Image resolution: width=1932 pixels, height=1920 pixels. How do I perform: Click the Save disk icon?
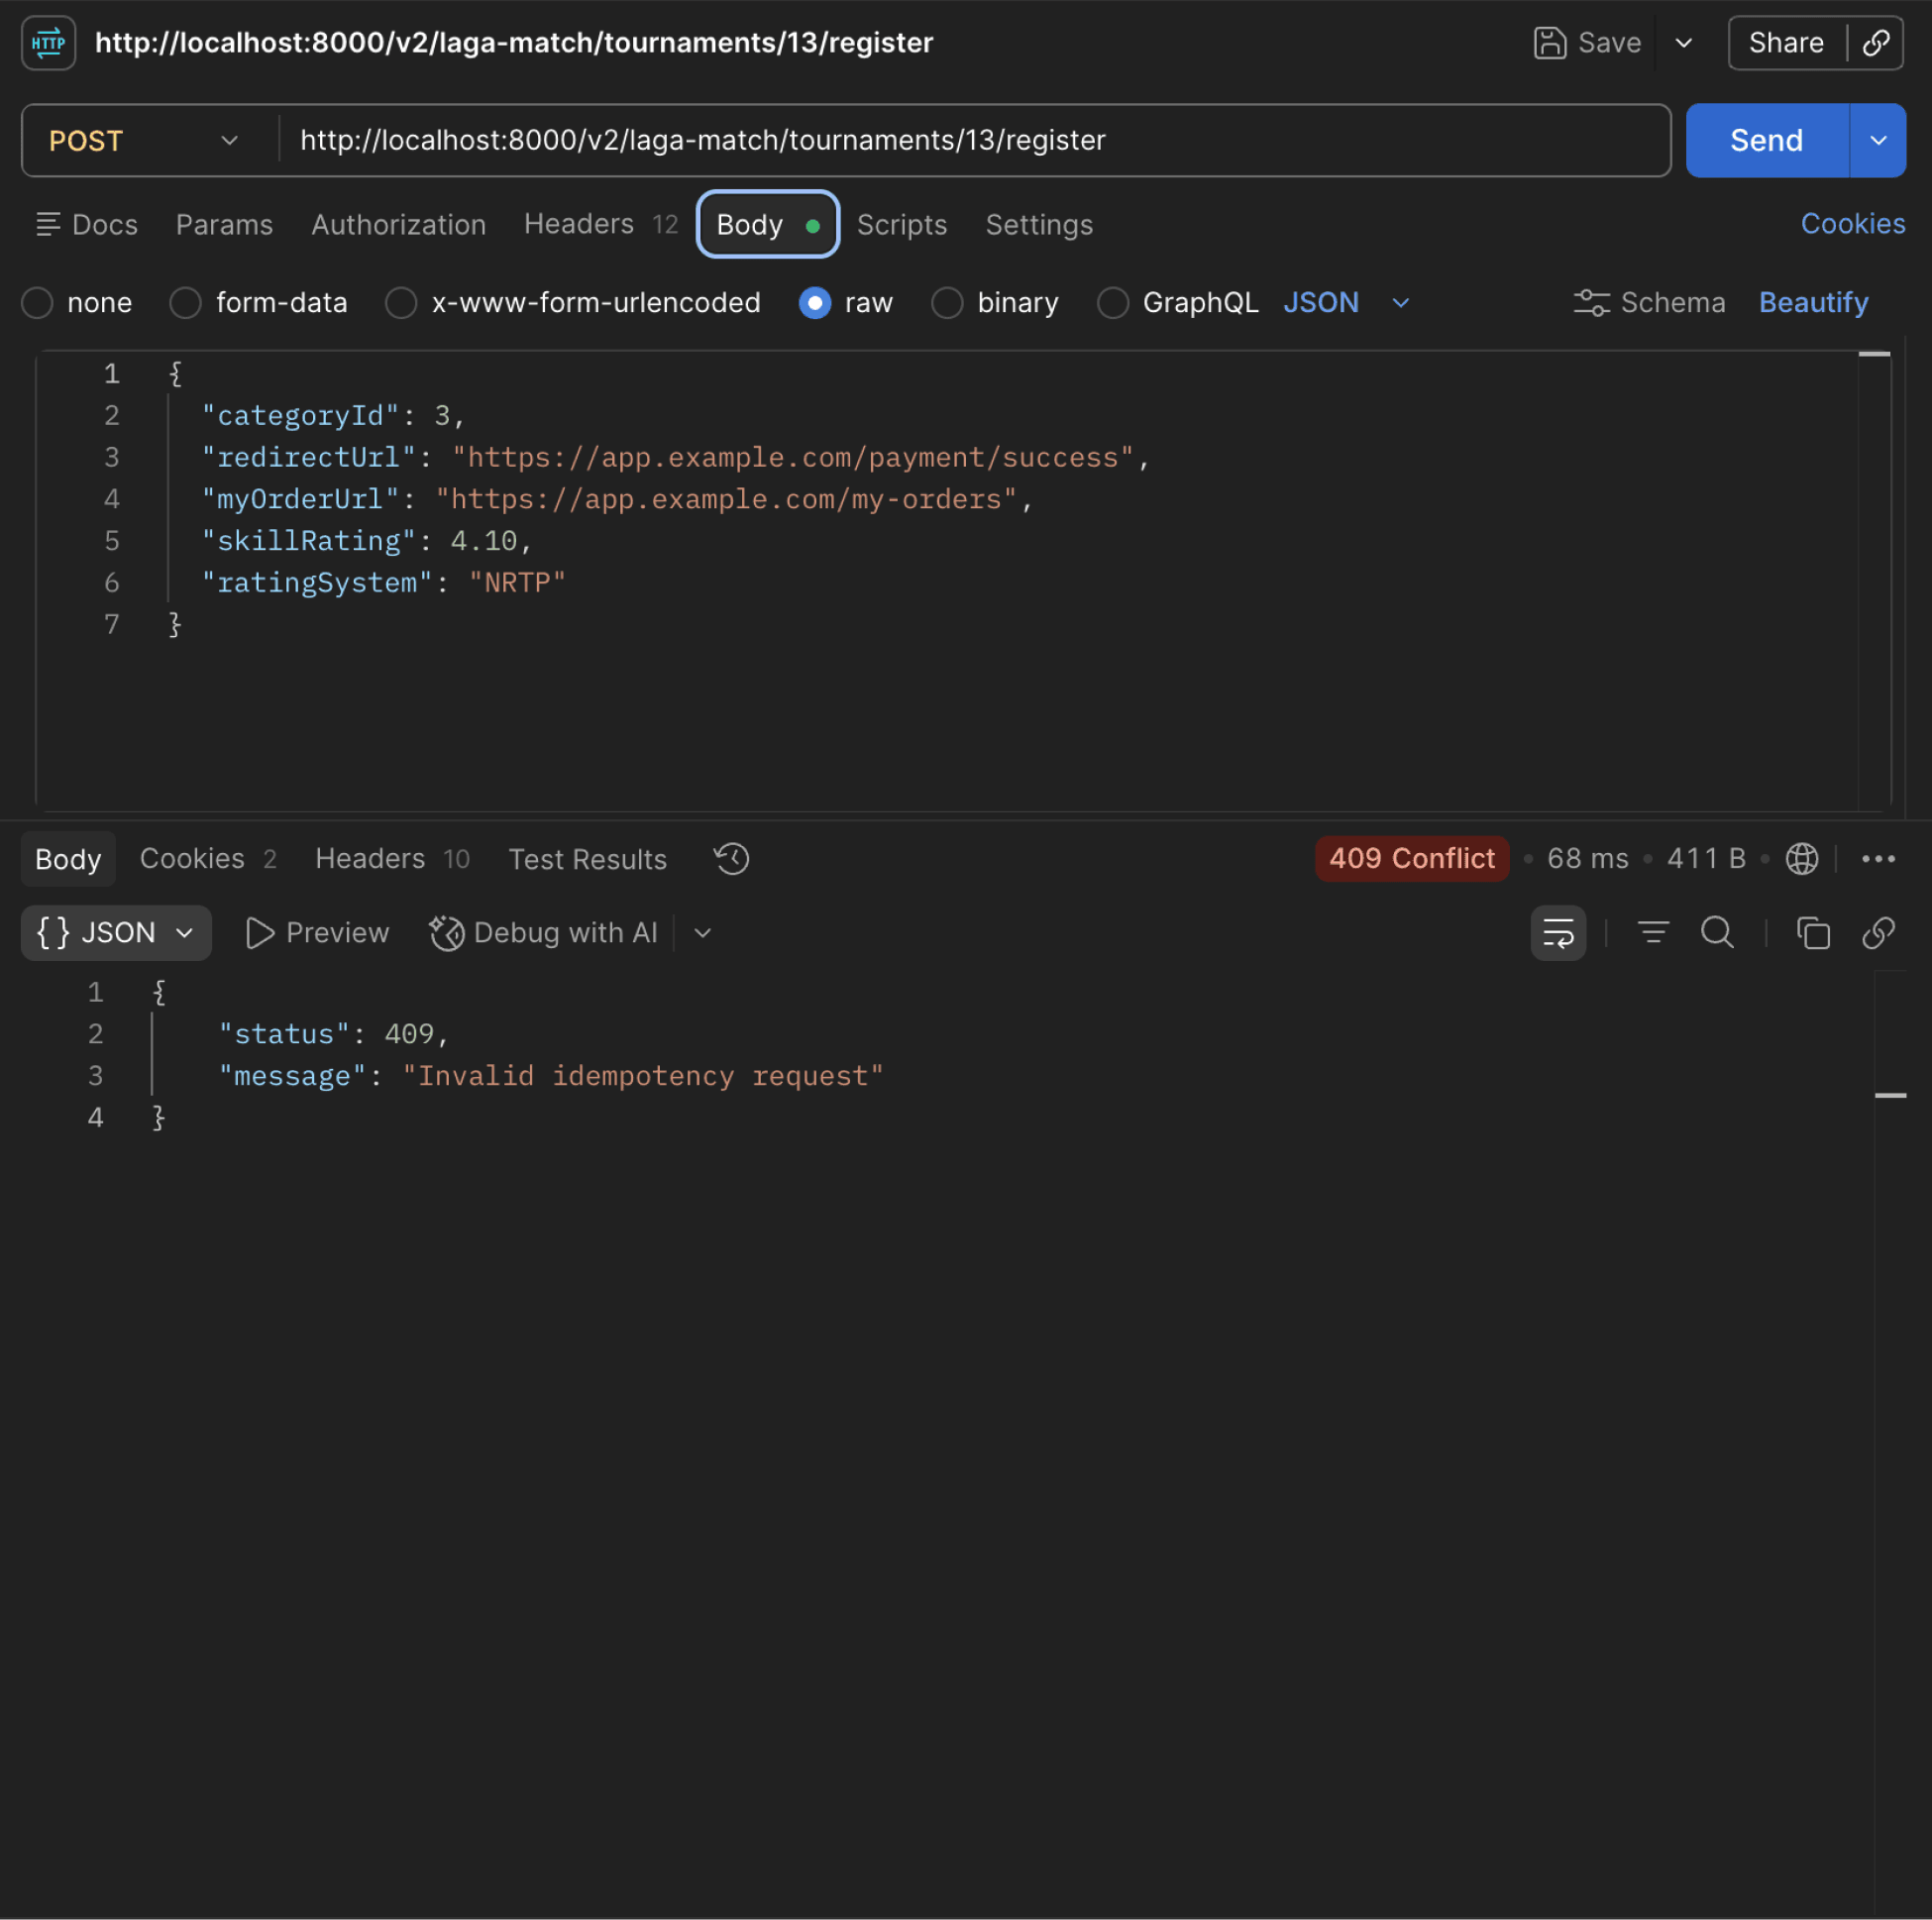coord(1549,43)
